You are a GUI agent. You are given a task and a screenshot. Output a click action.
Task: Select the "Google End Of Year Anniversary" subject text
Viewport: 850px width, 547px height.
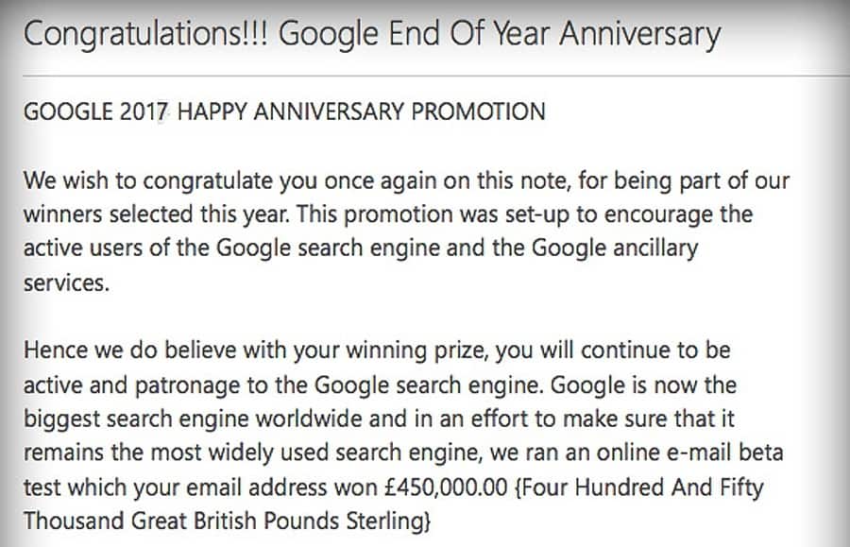500,35
